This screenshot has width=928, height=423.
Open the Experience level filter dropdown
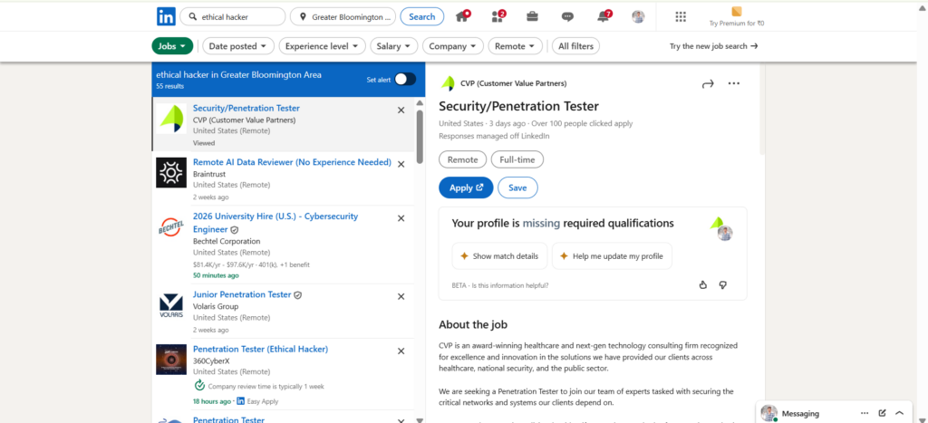[322, 46]
